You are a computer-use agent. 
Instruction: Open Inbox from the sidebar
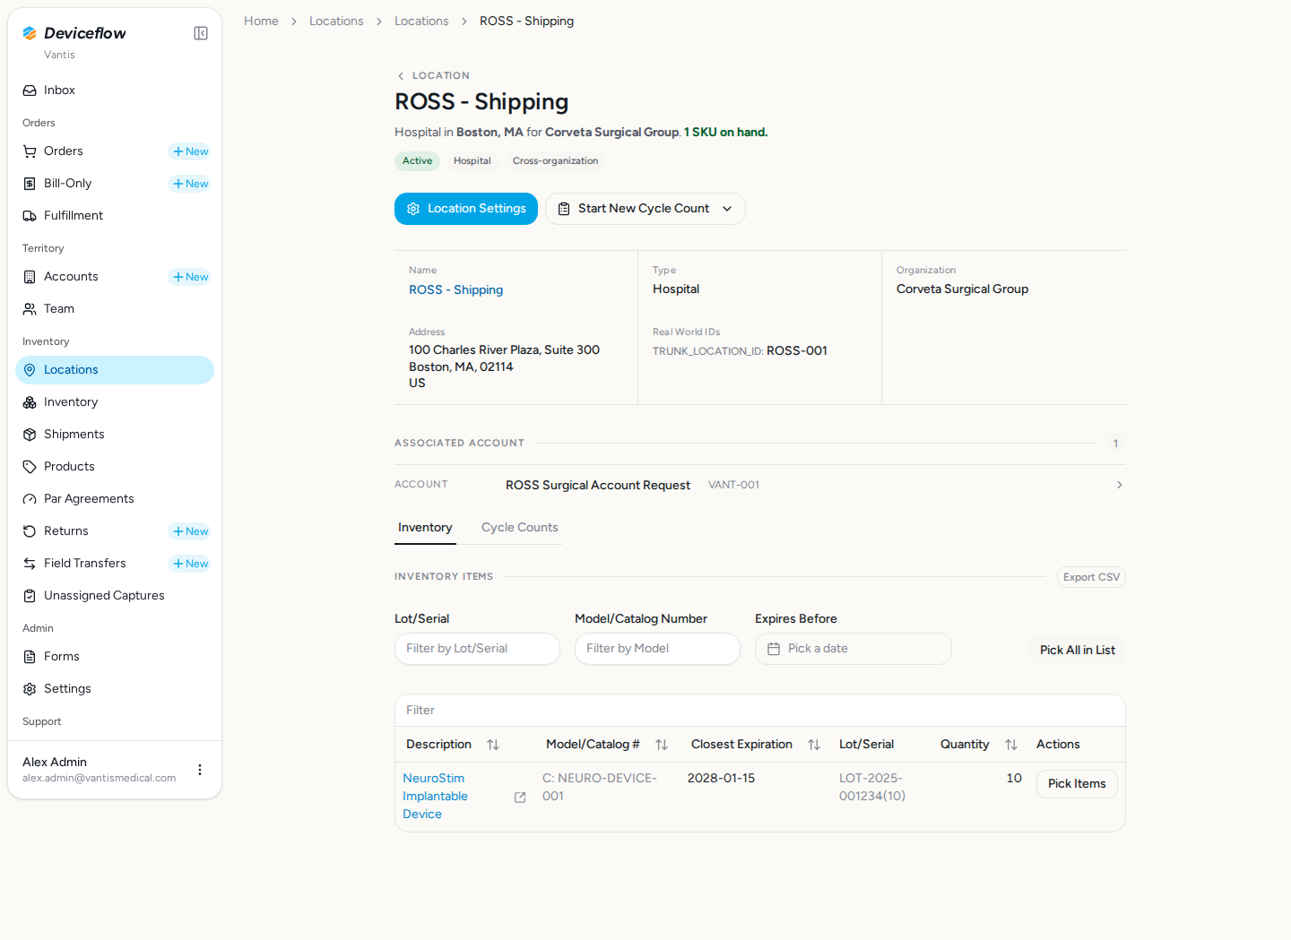(115, 91)
